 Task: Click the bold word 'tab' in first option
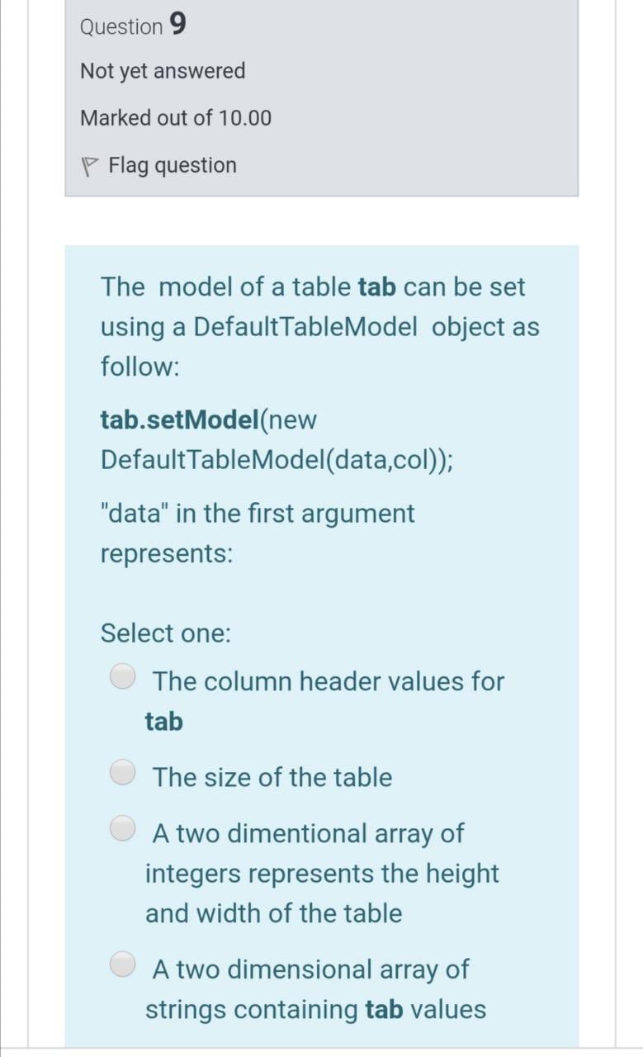[x=163, y=720]
